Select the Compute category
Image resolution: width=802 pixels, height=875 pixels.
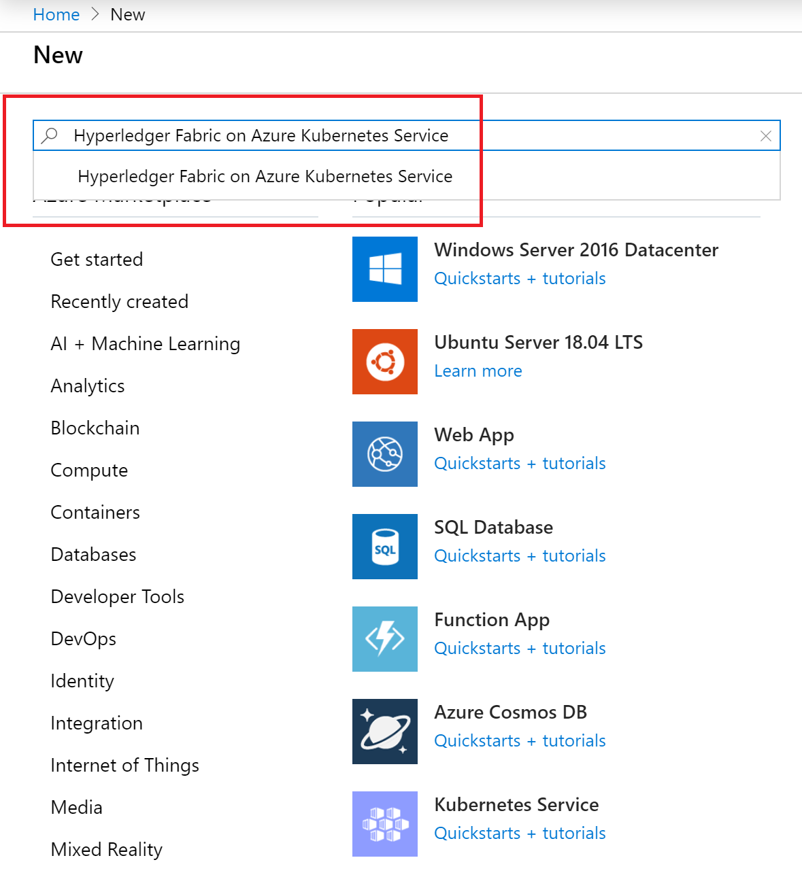89,470
